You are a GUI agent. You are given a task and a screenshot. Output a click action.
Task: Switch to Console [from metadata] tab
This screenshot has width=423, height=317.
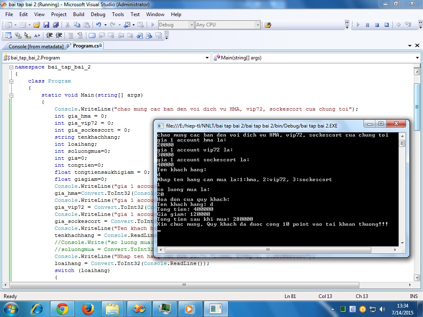click(36, 46)
